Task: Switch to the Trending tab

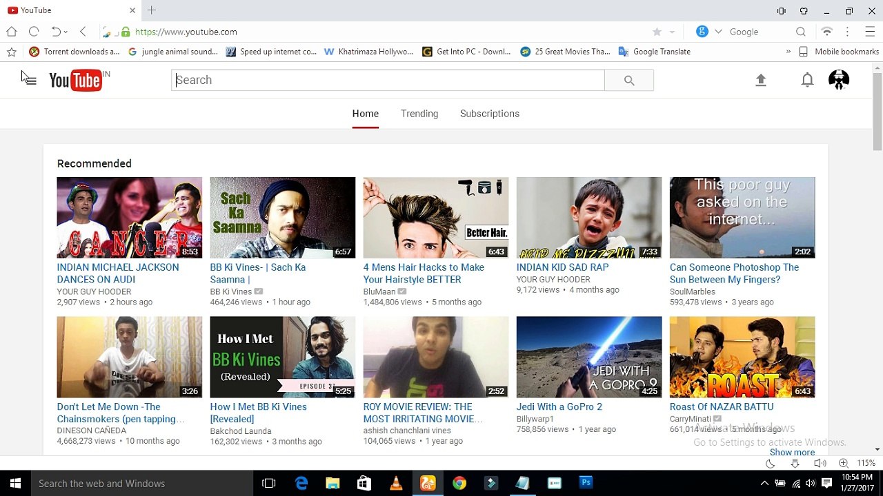Action: click(419, 114)
